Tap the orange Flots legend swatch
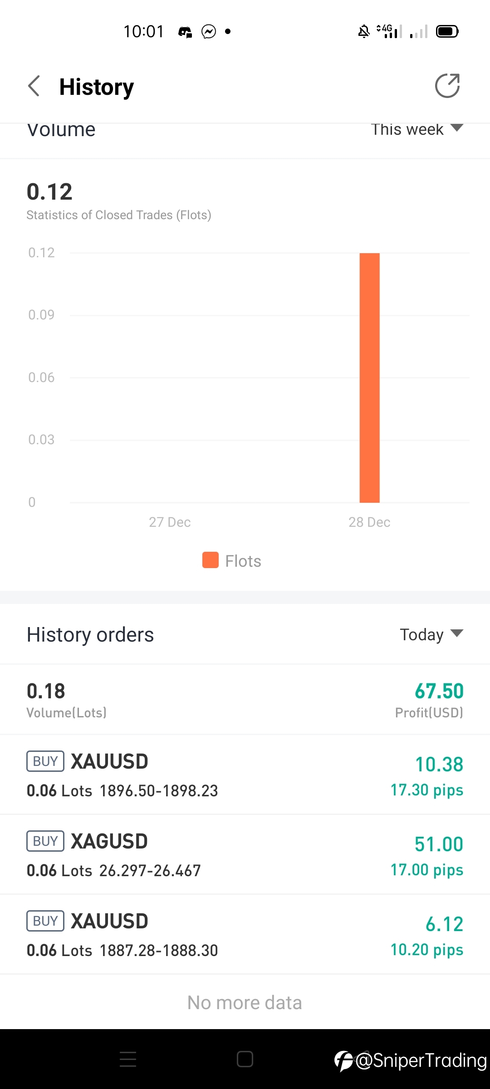 pyautogui.click(x=211, y=560)
